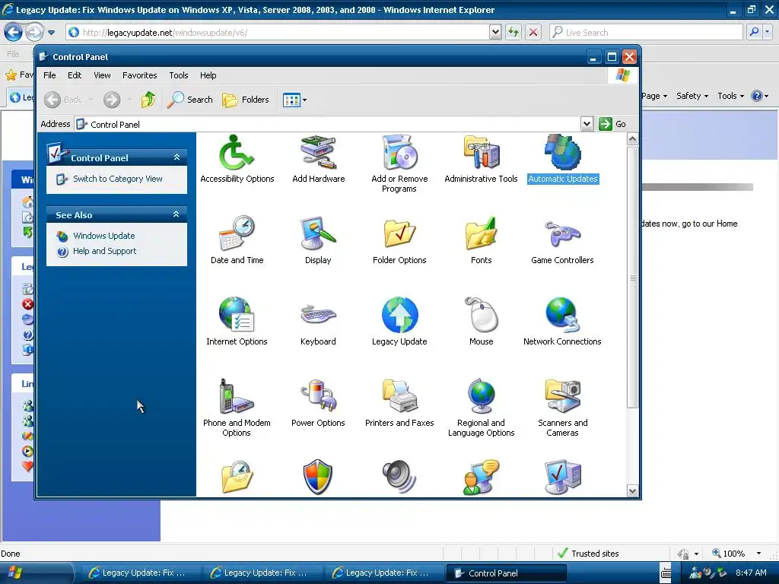
Task: Open Windows Update from See Also
Action: click(103, 236)
